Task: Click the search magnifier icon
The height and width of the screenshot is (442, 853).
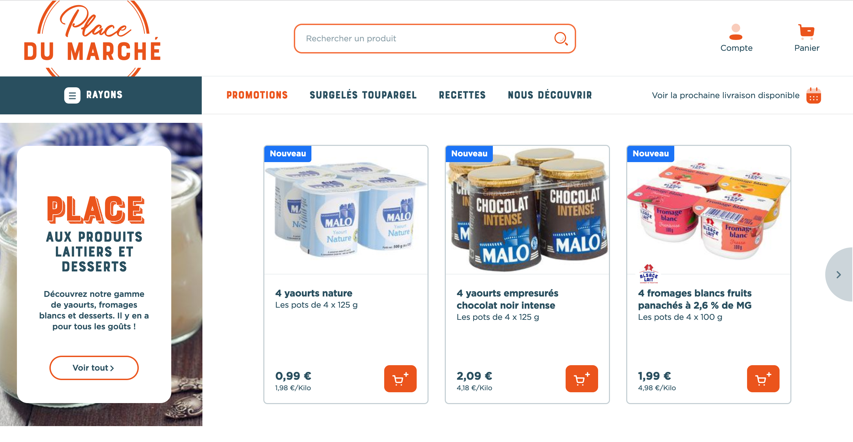Action: tap(561, 39)
